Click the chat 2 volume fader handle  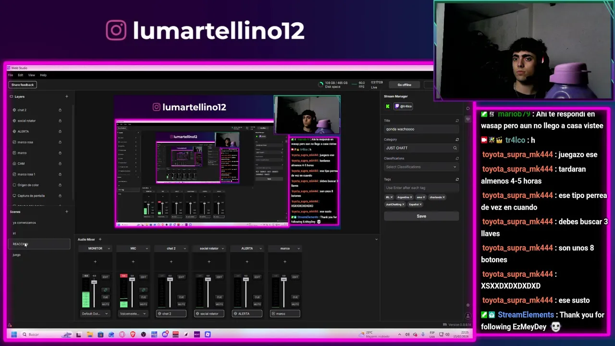pos(170,279)
